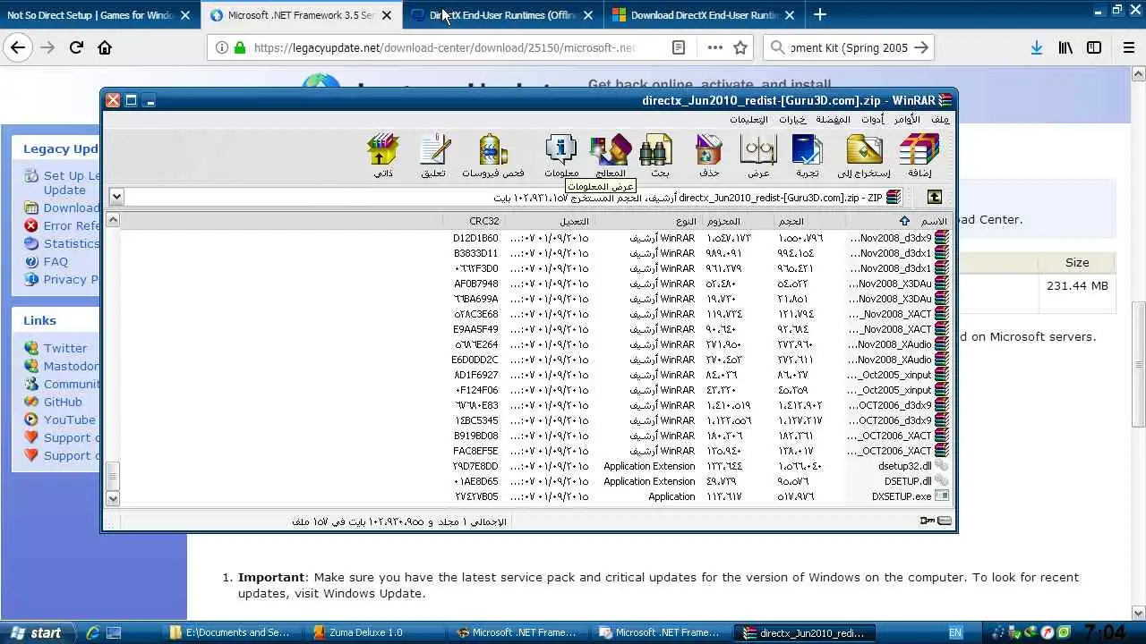Open the Firefox hamburger menu

pos(1129,48)
